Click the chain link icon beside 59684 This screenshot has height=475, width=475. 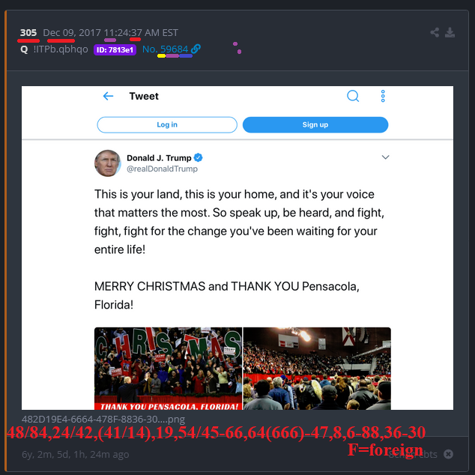196,49
